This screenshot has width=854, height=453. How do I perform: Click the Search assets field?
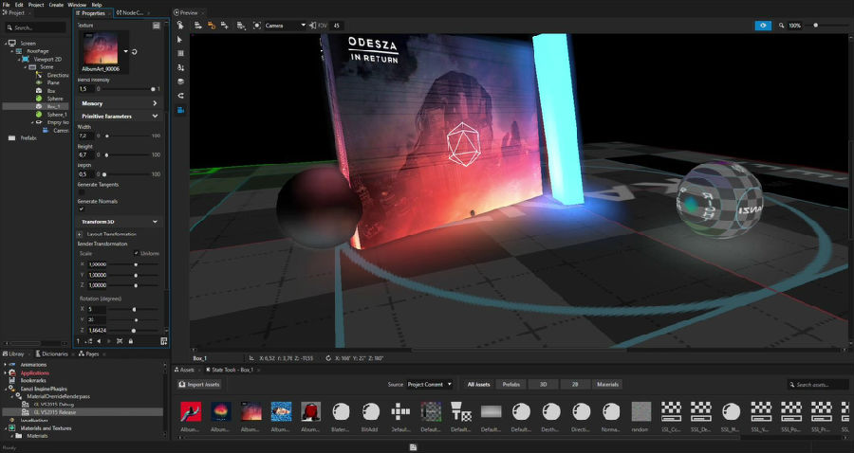pos(818,385)
